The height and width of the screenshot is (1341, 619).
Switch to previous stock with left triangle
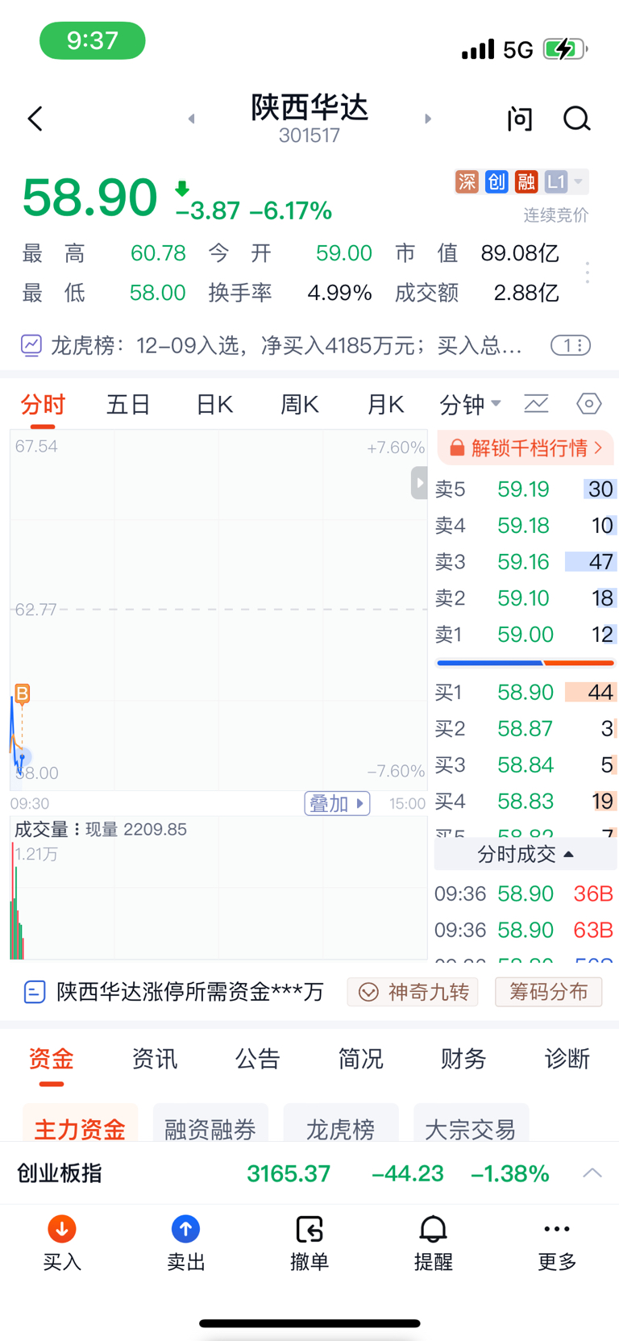[x=191, y=119]
